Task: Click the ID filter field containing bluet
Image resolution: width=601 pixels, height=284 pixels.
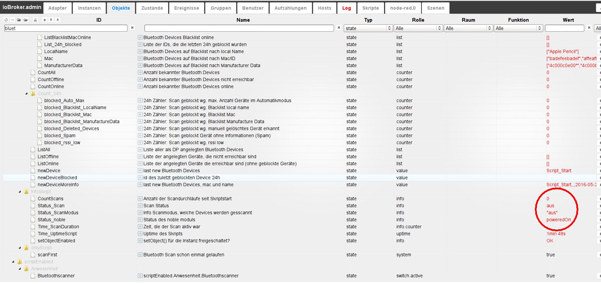Action: click(x=65, y=28)
